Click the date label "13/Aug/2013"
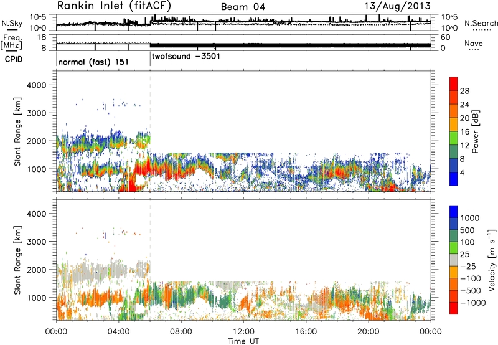 click(x=397, y=6)
